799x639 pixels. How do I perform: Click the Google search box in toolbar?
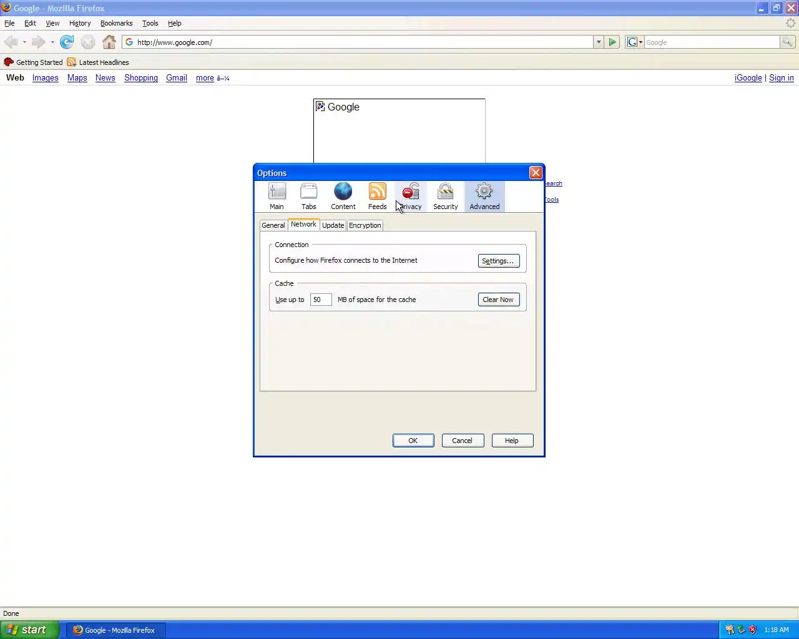(x=712, y=42)
